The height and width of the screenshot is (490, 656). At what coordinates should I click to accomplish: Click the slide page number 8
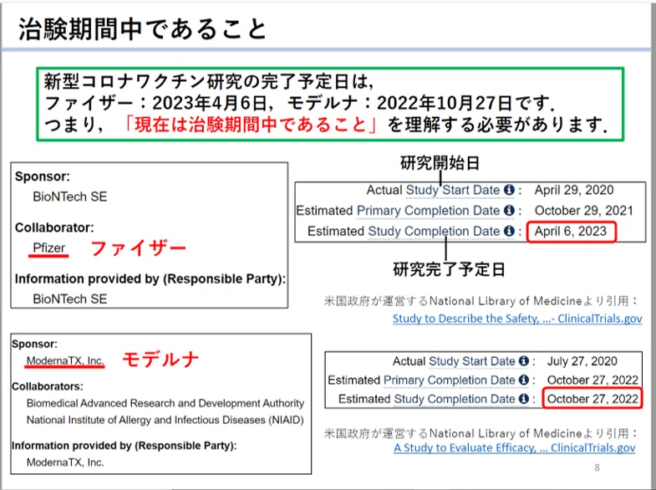pos(597,467)
